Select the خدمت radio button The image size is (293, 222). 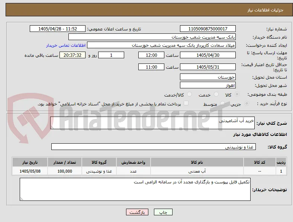click(x=216, y=94)
